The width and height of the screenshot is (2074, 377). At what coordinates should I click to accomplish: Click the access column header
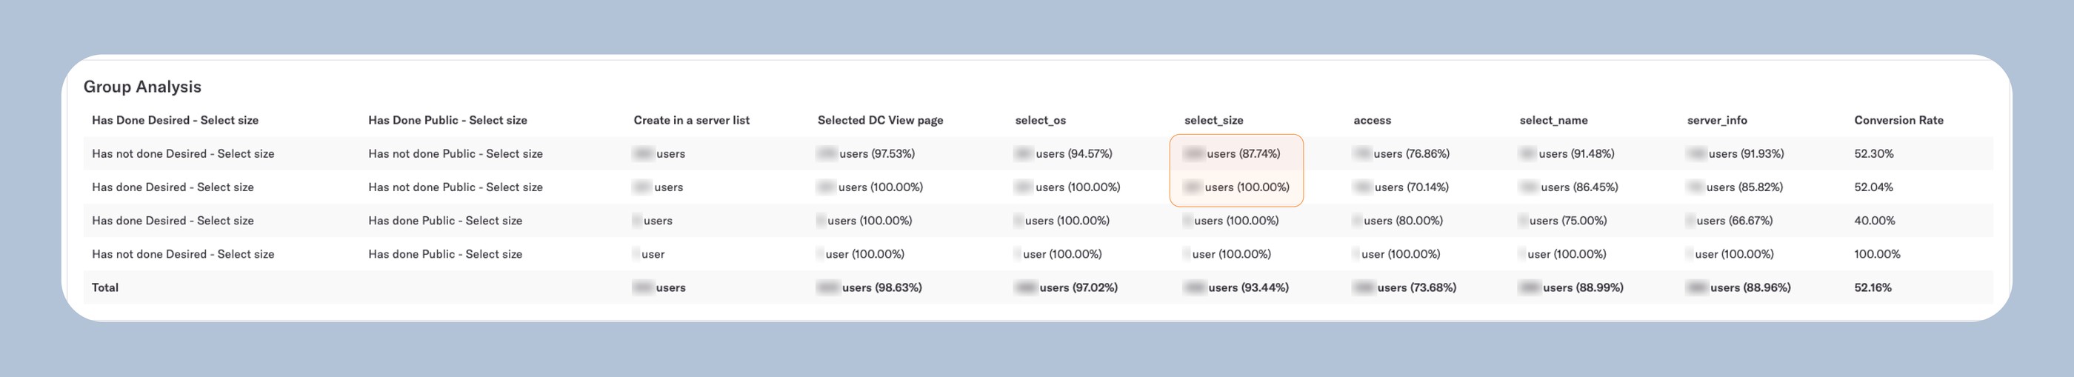(1372, 120)
